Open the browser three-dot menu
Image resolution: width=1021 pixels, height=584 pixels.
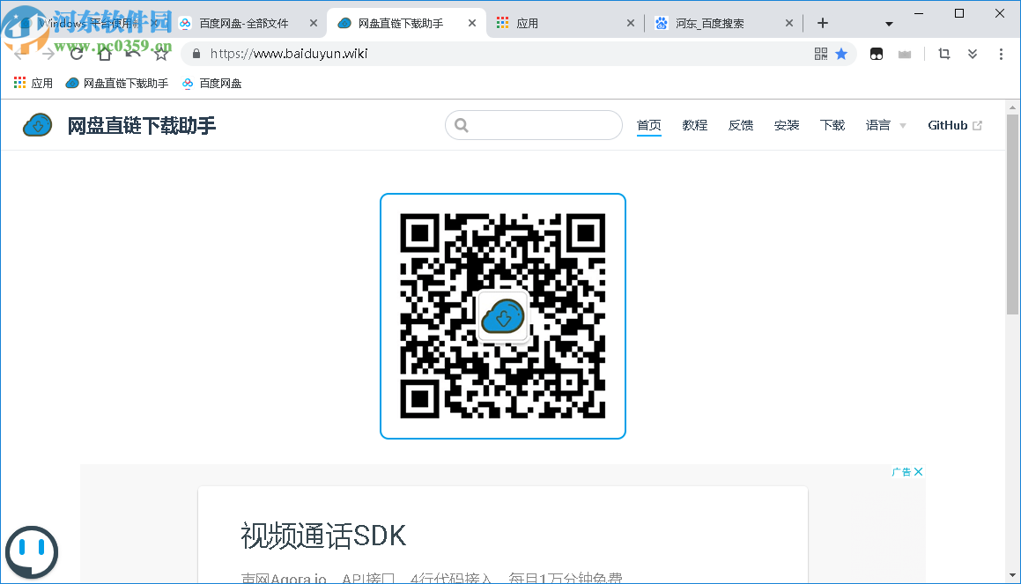(x=1001, y=54)
